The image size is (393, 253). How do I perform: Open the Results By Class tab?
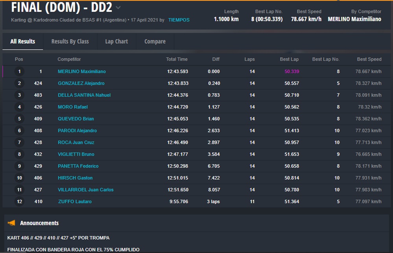70,41
